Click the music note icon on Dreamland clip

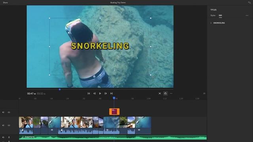click(x=23, y=137)
